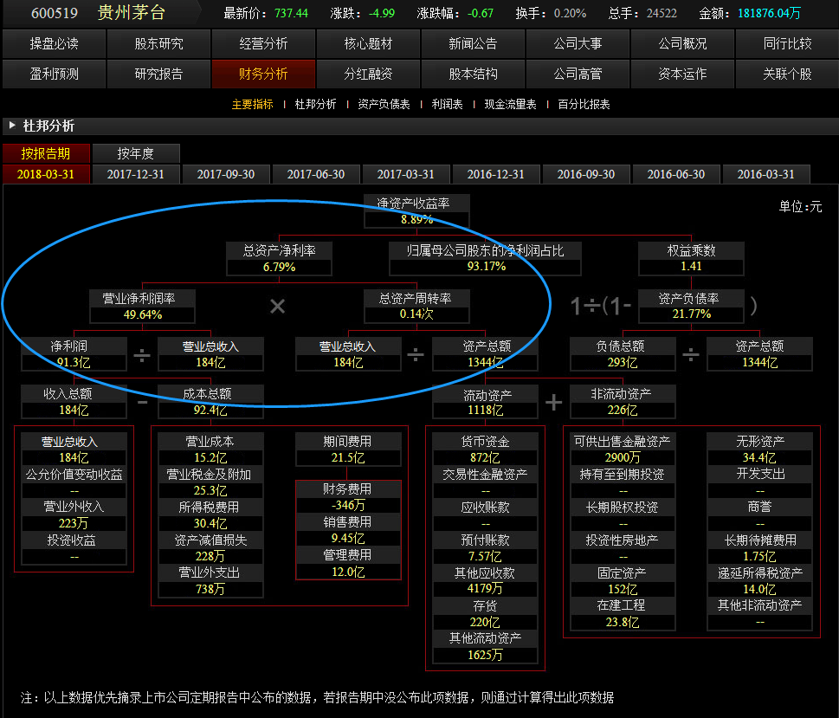Open the 现金流量表 link
Image resolution: width=839 pixels, height=718 pixels.
511,105
